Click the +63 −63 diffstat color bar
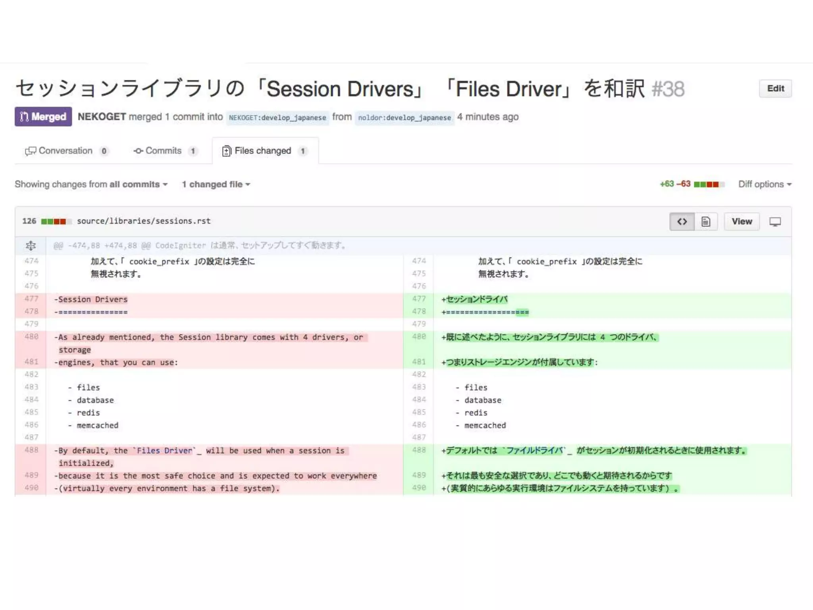The width and height of the screenshot is (813, 610). [x=709, y=184]
